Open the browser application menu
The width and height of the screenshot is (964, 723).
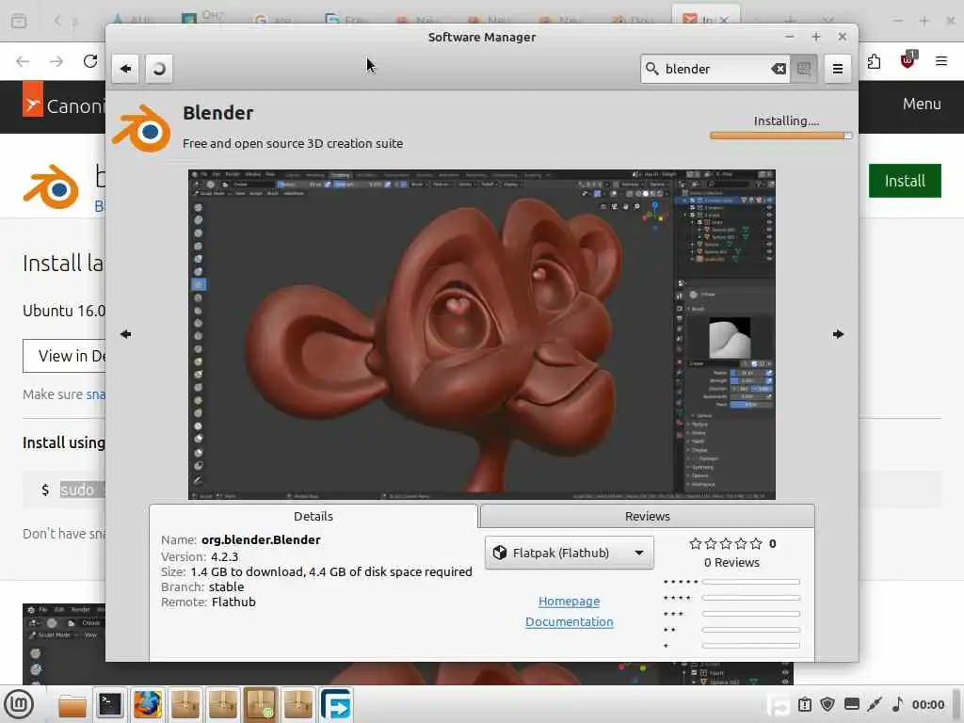[941, 61]
